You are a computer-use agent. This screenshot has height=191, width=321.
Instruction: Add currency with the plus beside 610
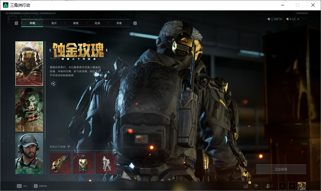[298, 19]
